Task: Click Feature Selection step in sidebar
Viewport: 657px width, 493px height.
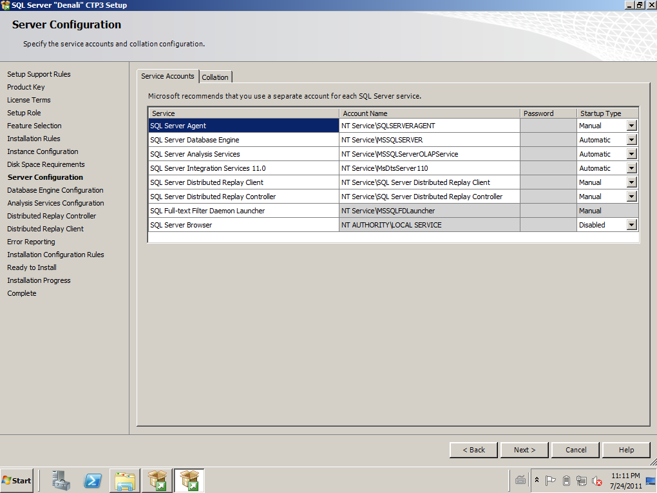Action: (34, 126)
